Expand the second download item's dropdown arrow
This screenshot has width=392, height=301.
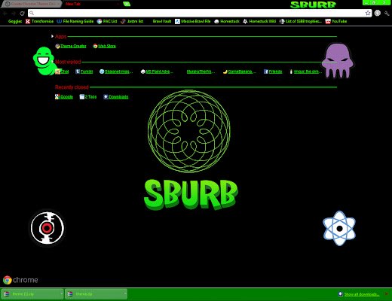click(x=125, y=293)
